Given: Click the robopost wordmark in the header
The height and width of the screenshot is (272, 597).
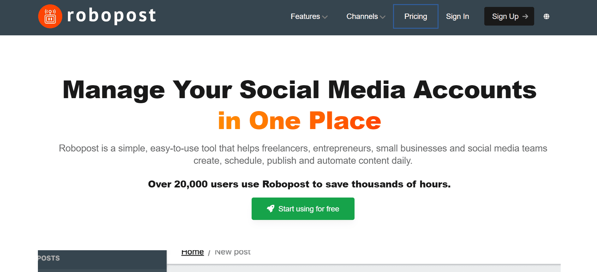Looking at the screenshot, I should [111, 16].
